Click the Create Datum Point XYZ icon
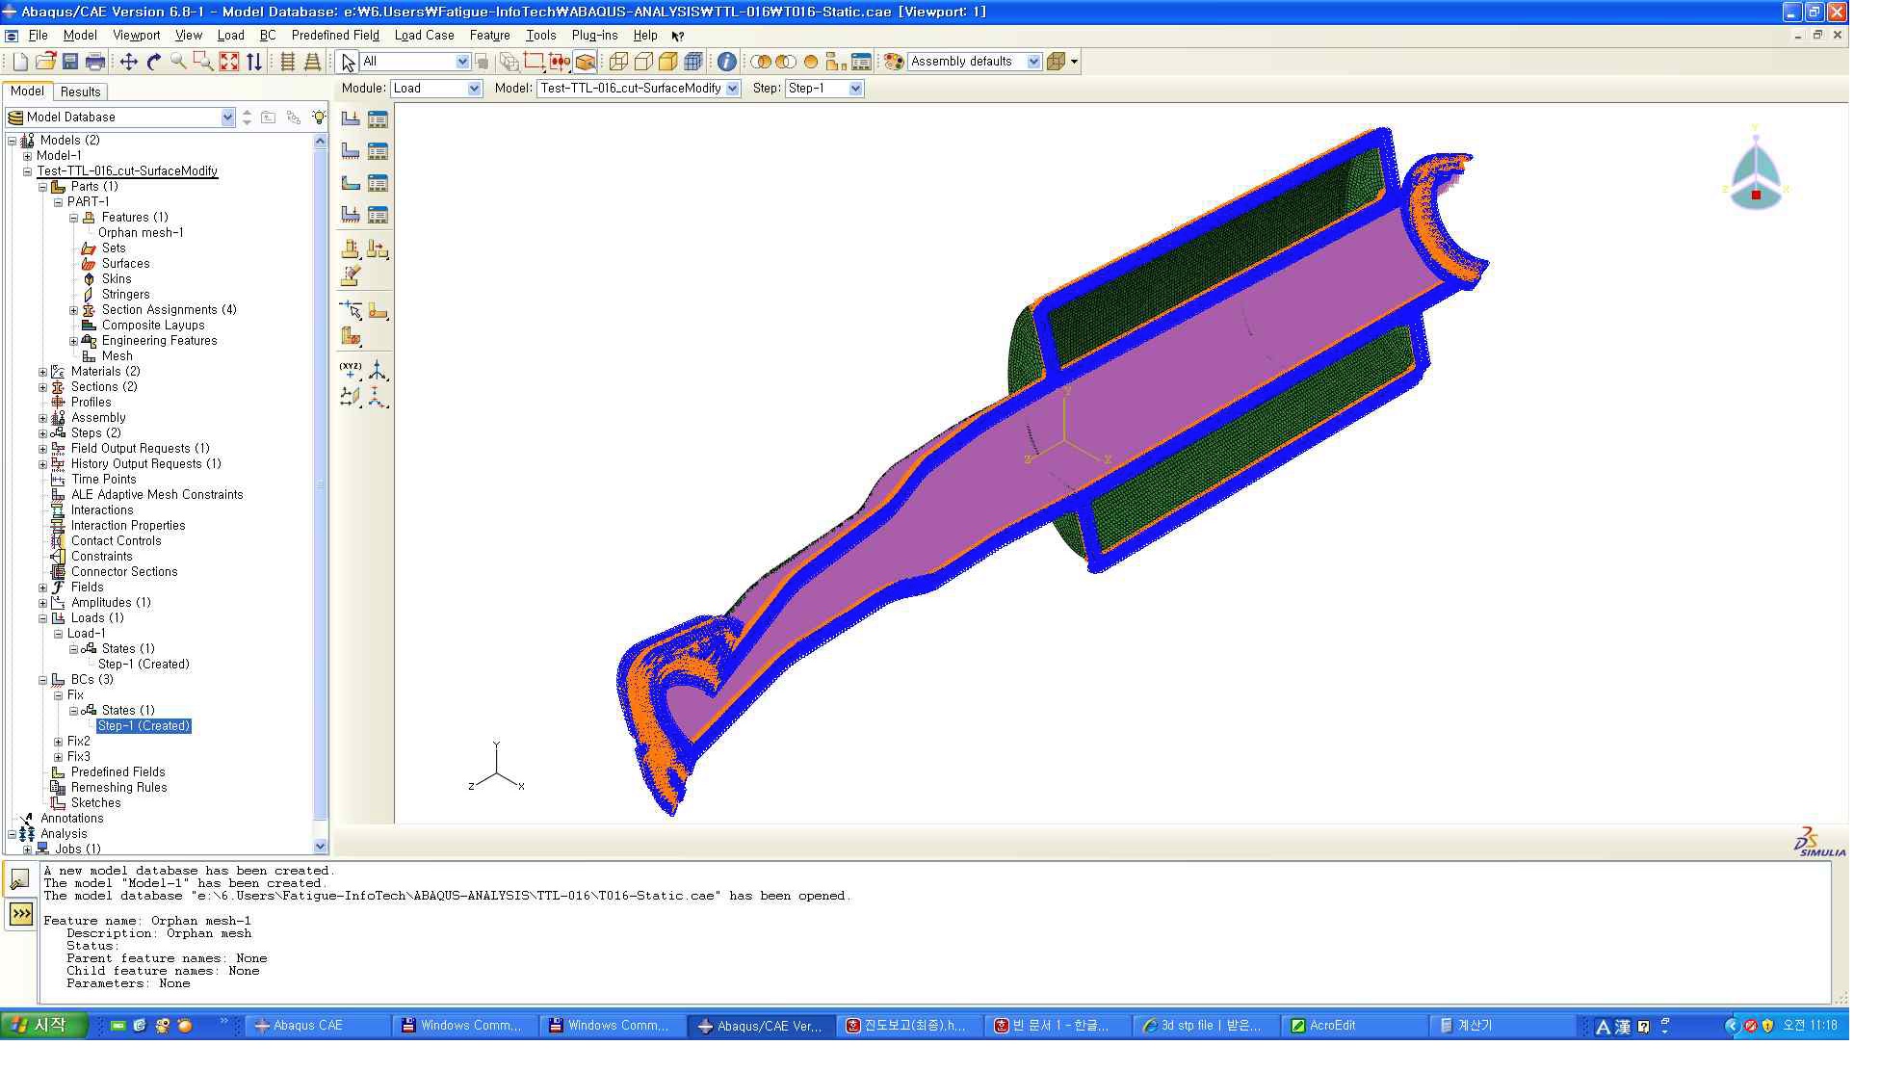Image resolution: width=1880 pixels, height=1071 pixels. 351,370
